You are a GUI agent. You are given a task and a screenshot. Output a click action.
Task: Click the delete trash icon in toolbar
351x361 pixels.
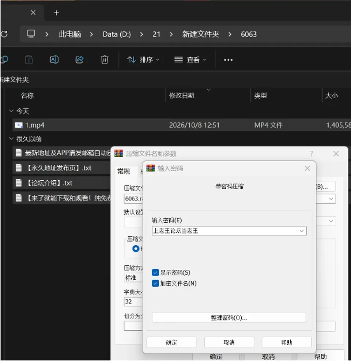click(x=105, y=59)
